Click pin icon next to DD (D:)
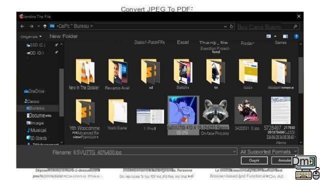This screenshot has height=180, width=320. coord(56,52)
